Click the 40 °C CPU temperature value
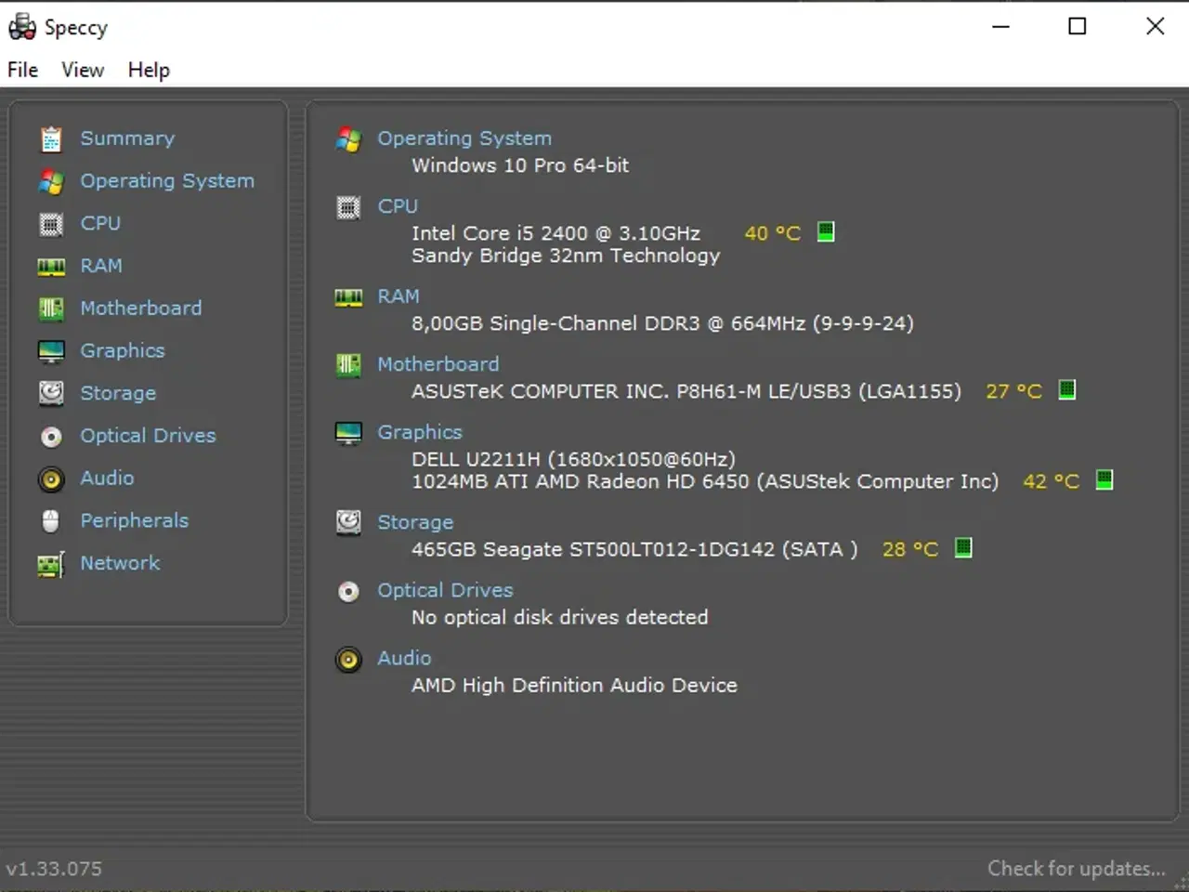This screenshot has height=892, width=1189. coord(773,233)
